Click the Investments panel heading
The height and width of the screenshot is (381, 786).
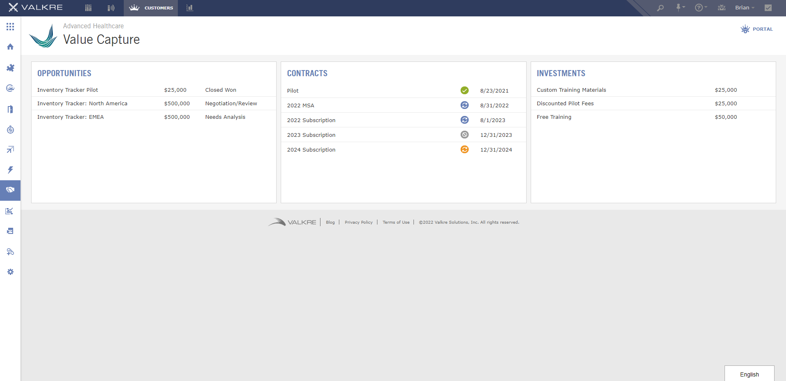561,73
